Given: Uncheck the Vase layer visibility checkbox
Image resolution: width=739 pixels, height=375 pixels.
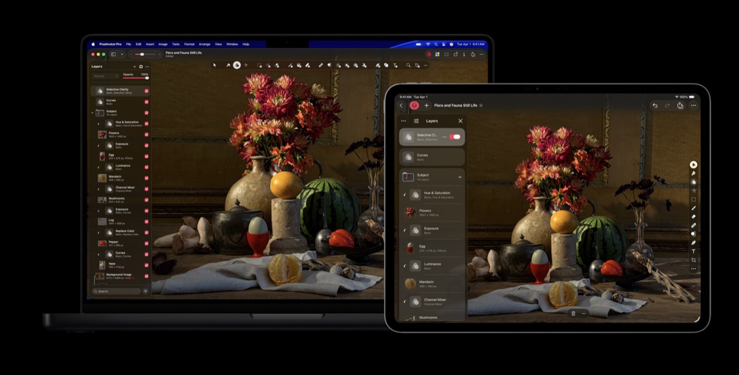Looking at the screenshot, I should click(147, 265).
